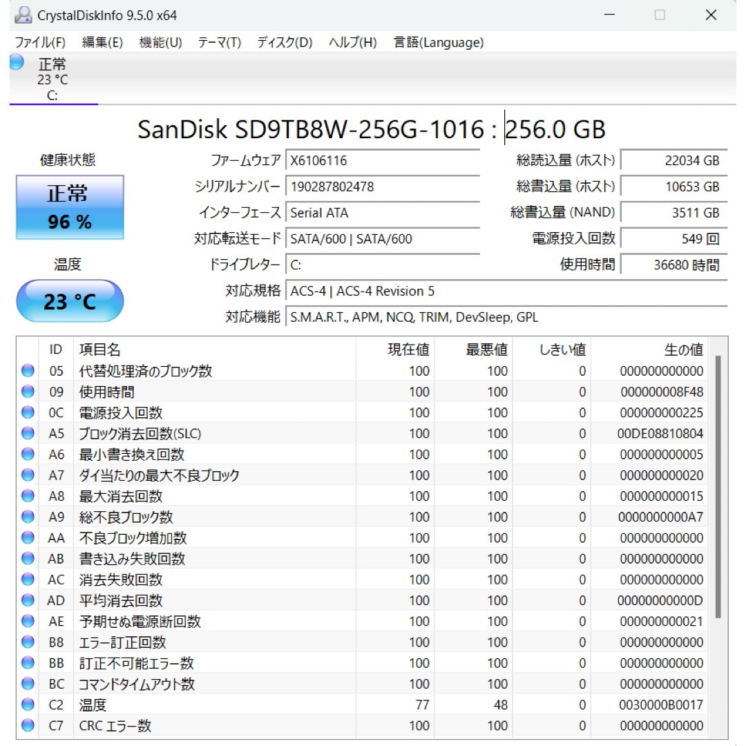Screen dimensions: 746x746
Task: Click the status orb for attribute B8
Action: 28,642
